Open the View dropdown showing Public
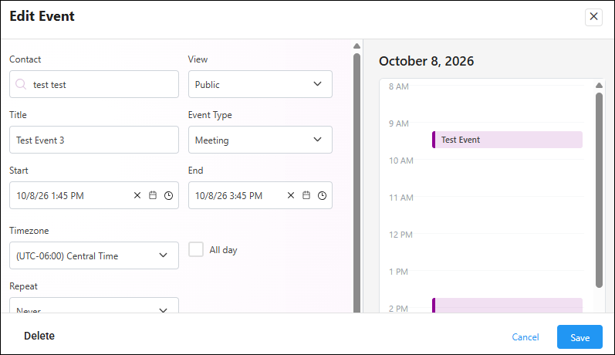Viewport: 615px width, 355px height. click(260, 84)
